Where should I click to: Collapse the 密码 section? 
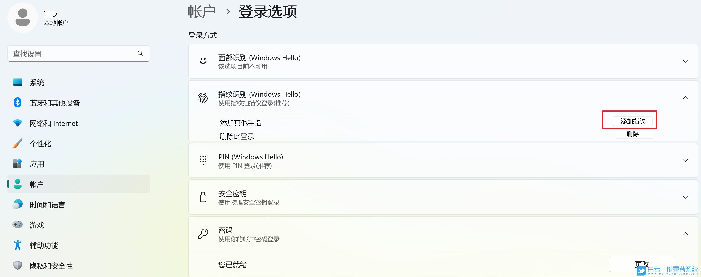tap(685, 233)
